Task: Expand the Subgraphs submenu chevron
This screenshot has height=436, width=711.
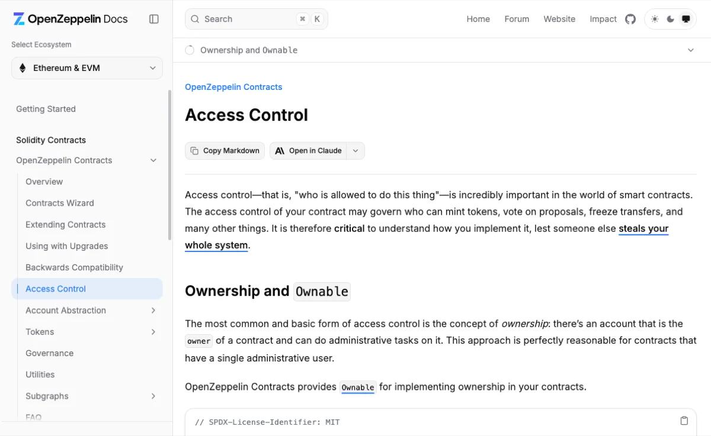Action: click(x=153, y=396)
